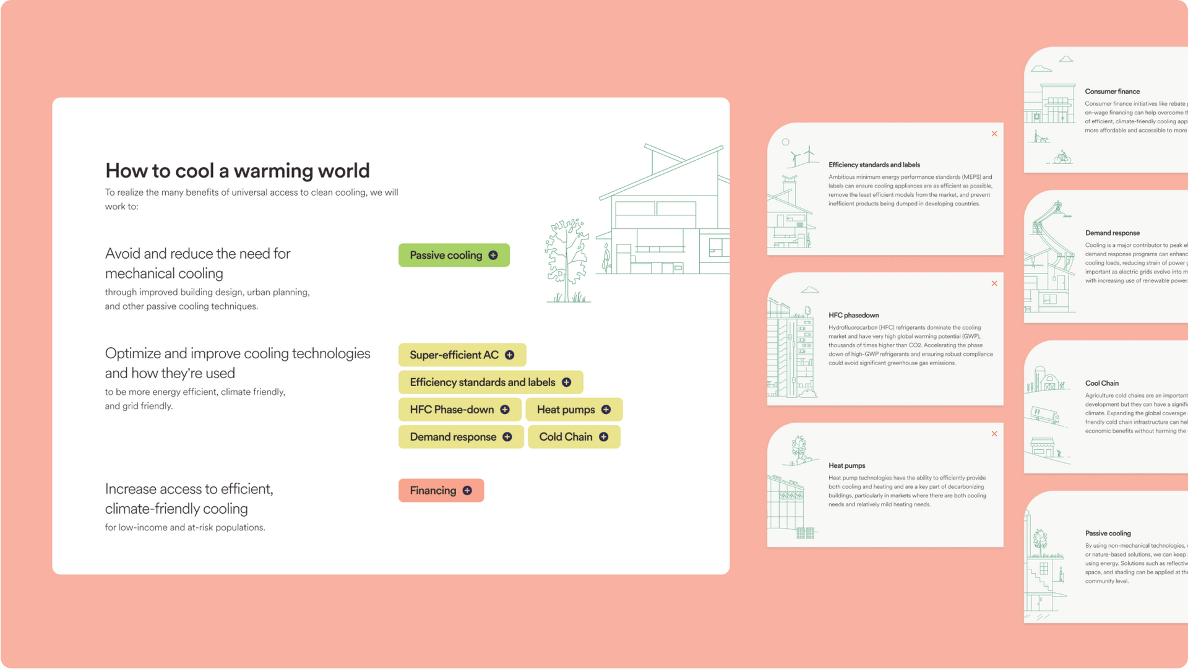Click plus icon beside Efficiency standards and labels
This screenshot has width=1188, height=669.
(x=566, y=382)
